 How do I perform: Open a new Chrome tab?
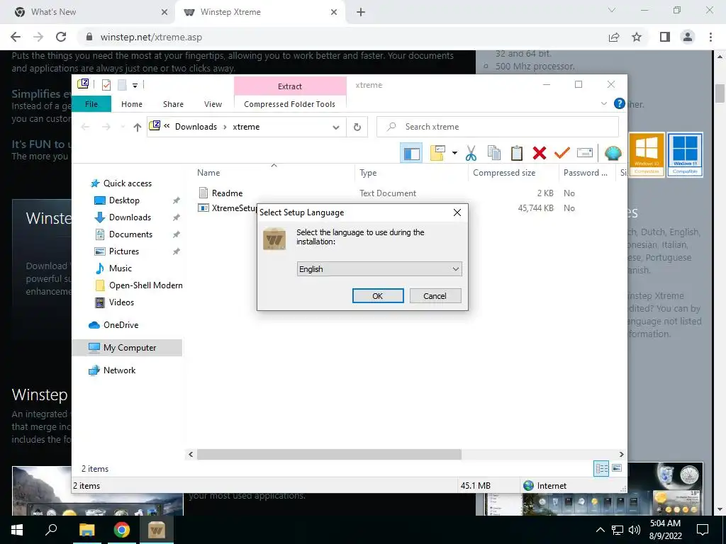point(361,12)
